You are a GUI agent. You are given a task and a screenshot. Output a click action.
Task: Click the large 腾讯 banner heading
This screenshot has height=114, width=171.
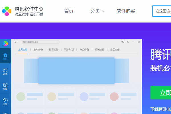point(161,54)
